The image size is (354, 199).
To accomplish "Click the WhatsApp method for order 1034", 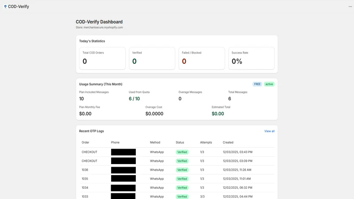I will (x=157, y=188).
